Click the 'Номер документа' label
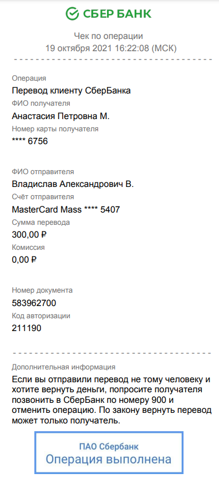This screenshot has height=503, width=219. point(42,290)
